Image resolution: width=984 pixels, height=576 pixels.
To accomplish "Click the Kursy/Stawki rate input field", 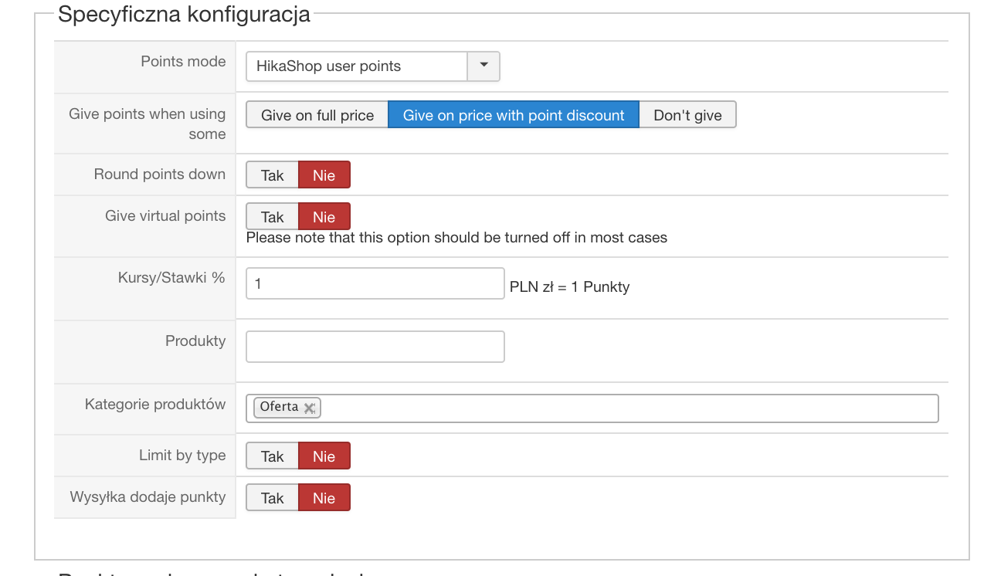I will click(375, 284).
